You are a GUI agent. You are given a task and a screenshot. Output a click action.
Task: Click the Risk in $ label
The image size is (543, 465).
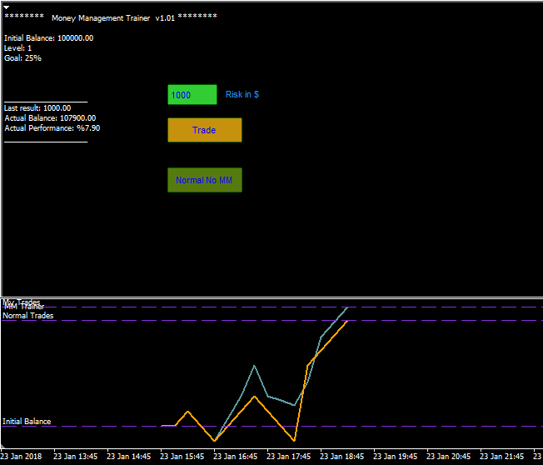[x=242, y=95]
